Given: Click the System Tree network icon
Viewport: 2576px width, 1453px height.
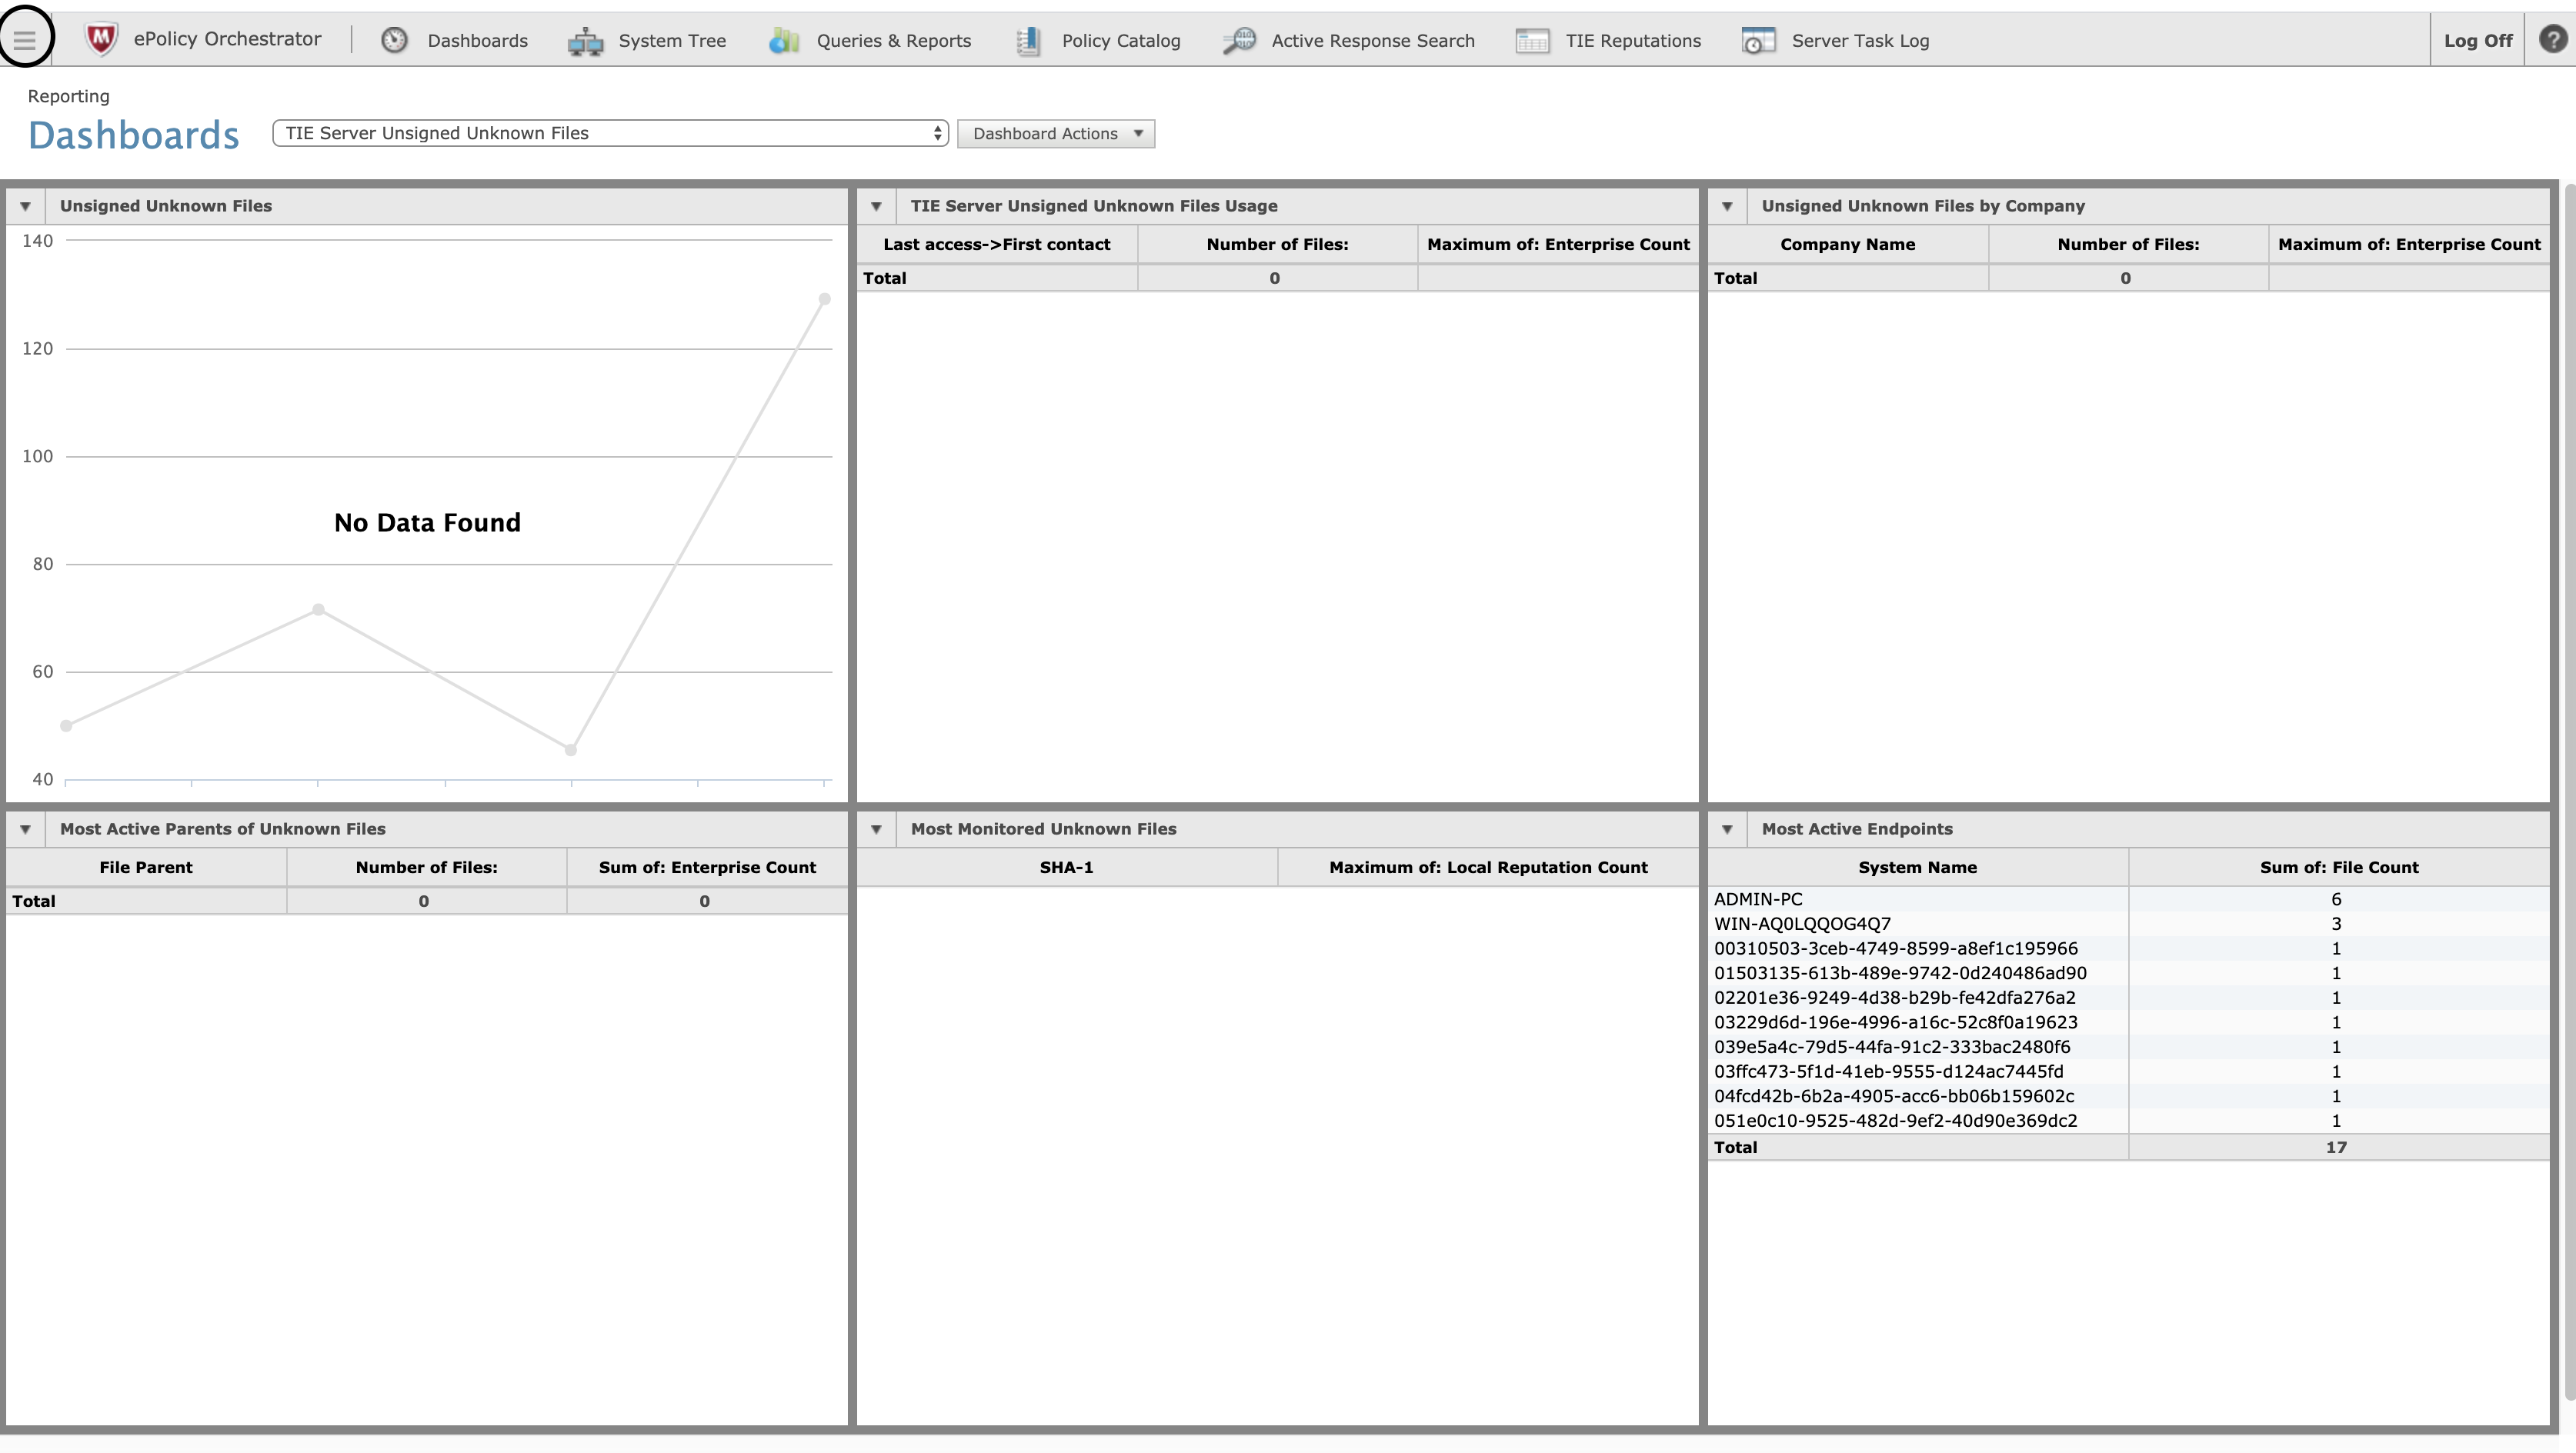Looking at the screenshot, I should (585, 41).
